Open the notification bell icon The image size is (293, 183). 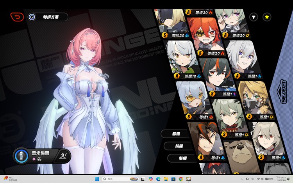coord(289,179)
